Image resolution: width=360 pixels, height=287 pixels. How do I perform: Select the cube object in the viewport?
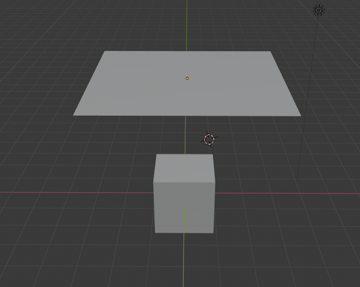pyautogui.click(x=184, y=194)
